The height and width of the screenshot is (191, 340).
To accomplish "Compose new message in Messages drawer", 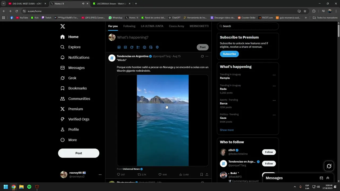I will [321, 178].
